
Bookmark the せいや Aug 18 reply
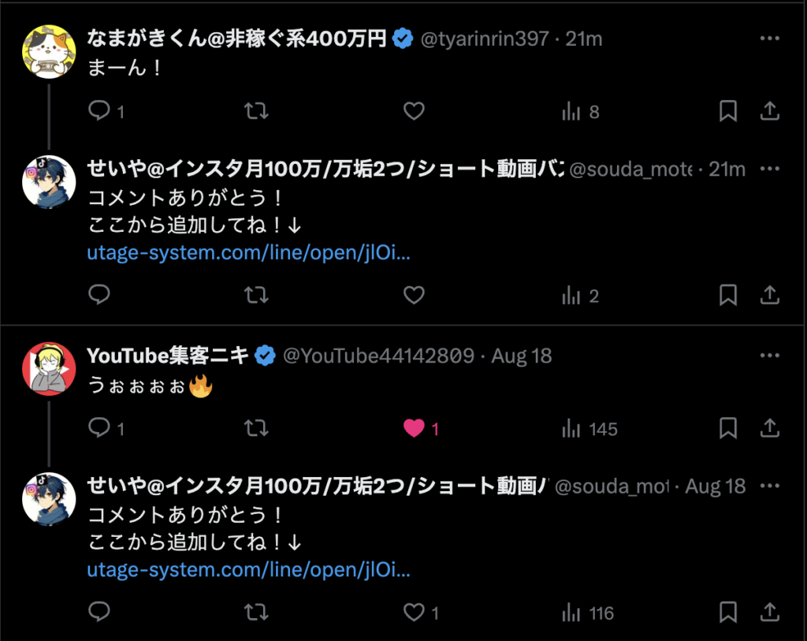728,612
